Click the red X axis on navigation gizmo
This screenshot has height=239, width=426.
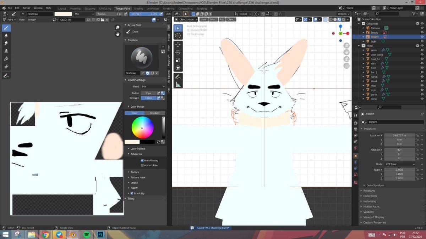pos(348,33)
